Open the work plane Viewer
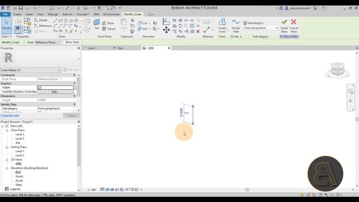 [109, 29]
